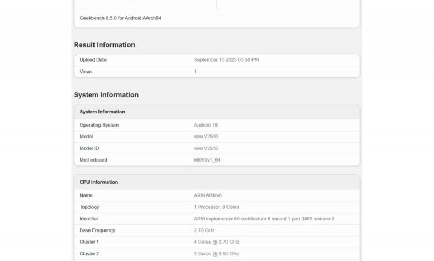Viewport: 434px width, 261px height.
Task: Click the Model ID label
Action: (x=90, y=148)
